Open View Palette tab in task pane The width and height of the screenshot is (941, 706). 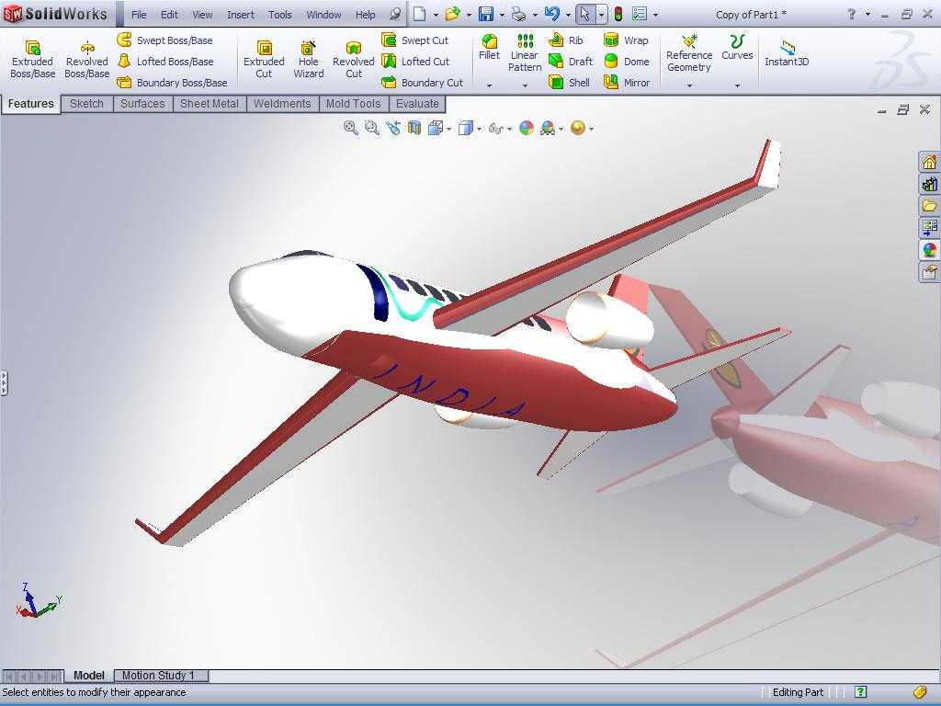coord(929,228)
